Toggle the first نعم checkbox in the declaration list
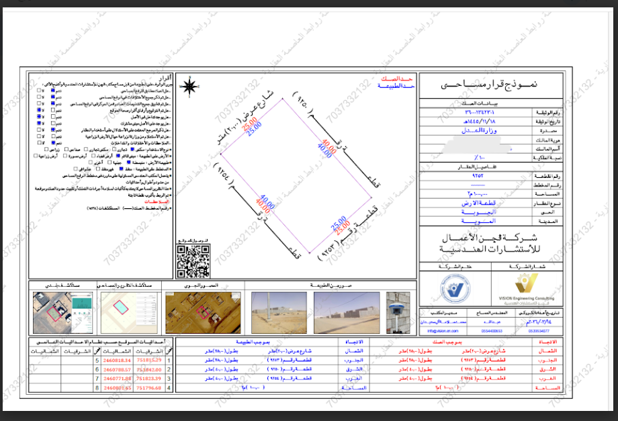The image size is (618, 421). pyautogui.click(x=53, y=90)
